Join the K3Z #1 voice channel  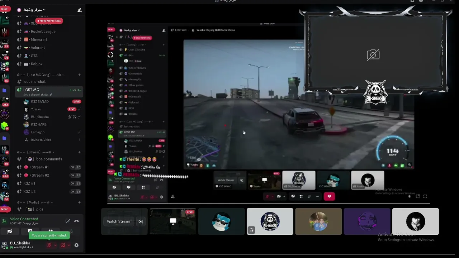pos(49,183)
